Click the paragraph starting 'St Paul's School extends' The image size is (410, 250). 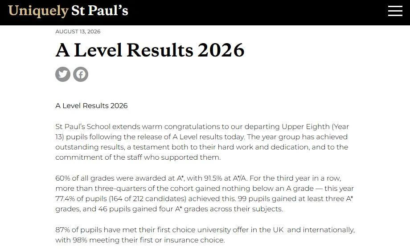(202, 142)
